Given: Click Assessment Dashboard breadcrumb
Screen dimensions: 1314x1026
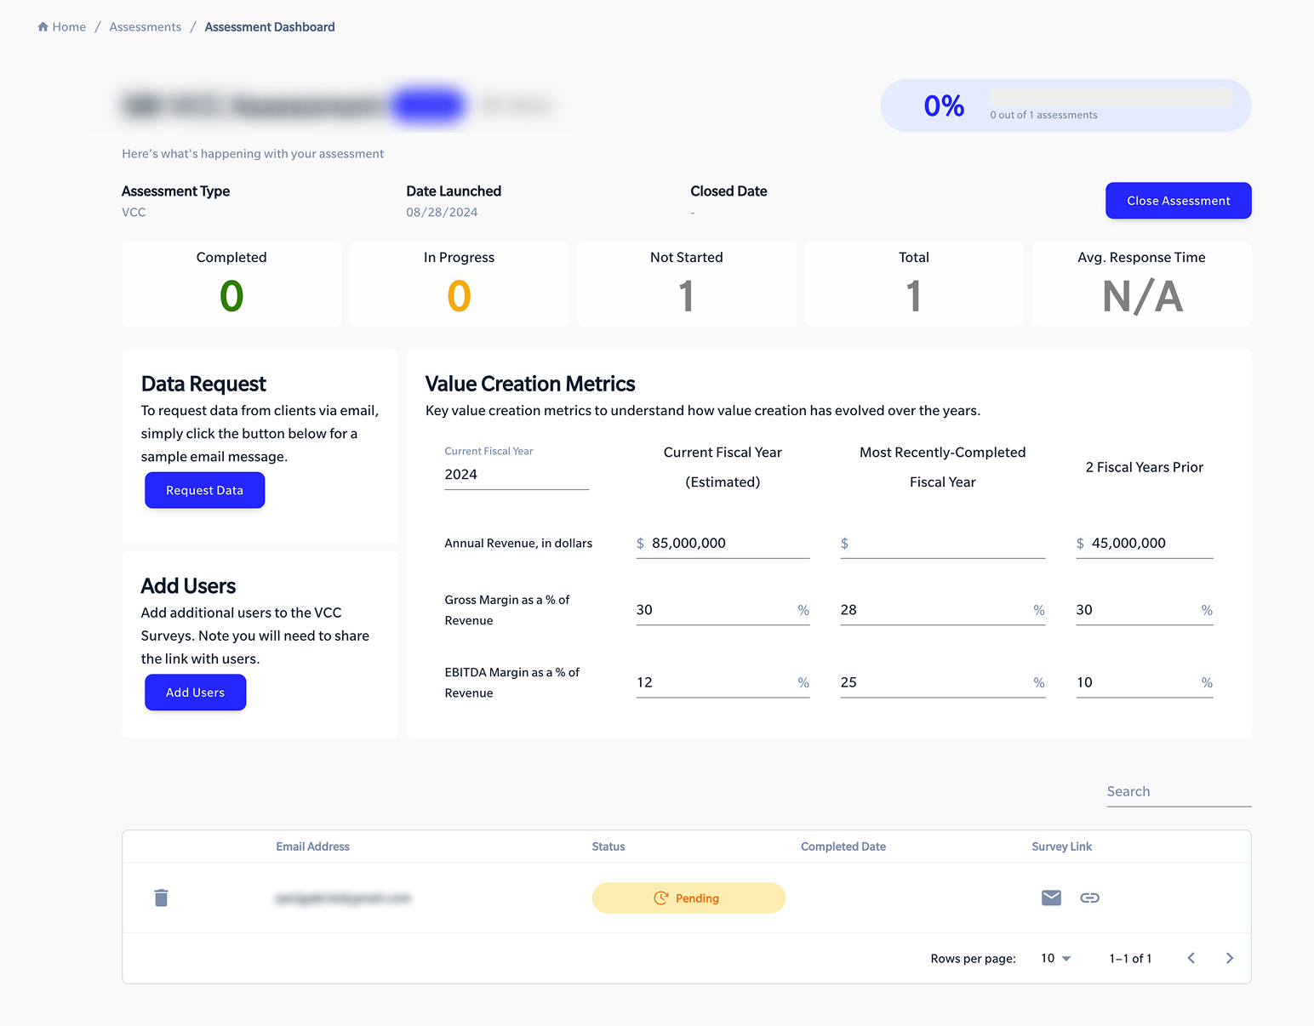Looking at the screenshot, I should pos(270,27).
